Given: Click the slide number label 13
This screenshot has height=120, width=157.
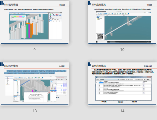Looking at the screenshot, I should pyautogui.click(x=35, y=111).
